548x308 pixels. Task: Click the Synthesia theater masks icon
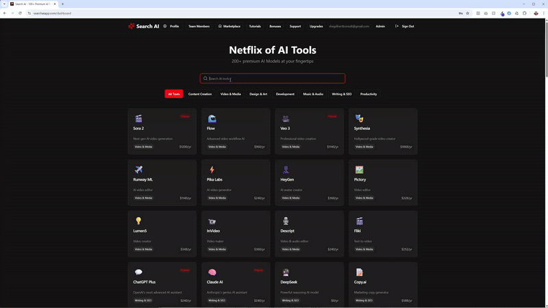point(359,118)
